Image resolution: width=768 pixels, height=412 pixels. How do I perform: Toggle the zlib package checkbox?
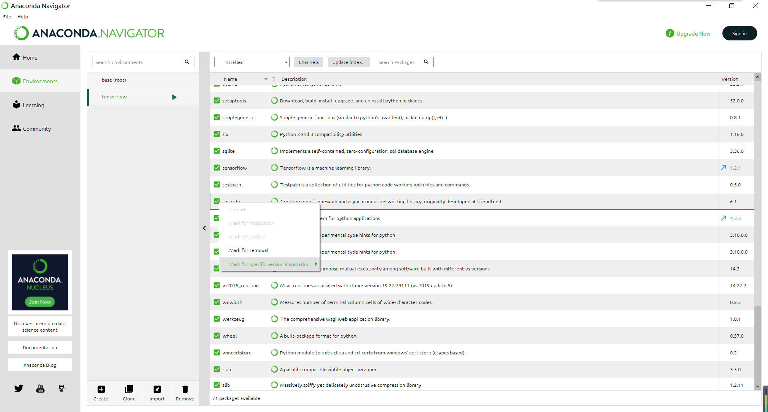[217, 385]
